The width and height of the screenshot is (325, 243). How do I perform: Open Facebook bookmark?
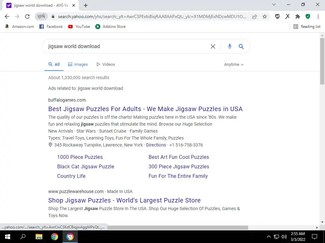(51, 27)
